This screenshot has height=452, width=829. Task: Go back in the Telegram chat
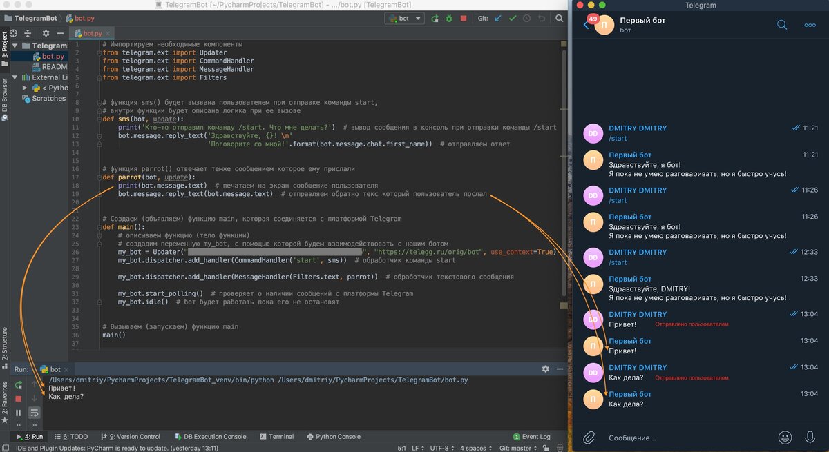click(587, 25)
